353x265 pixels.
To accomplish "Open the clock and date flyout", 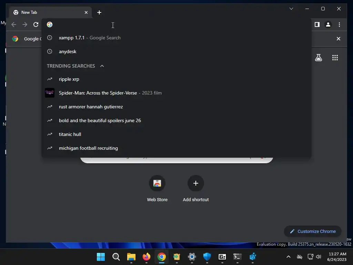I will click(x=337, y=257).
